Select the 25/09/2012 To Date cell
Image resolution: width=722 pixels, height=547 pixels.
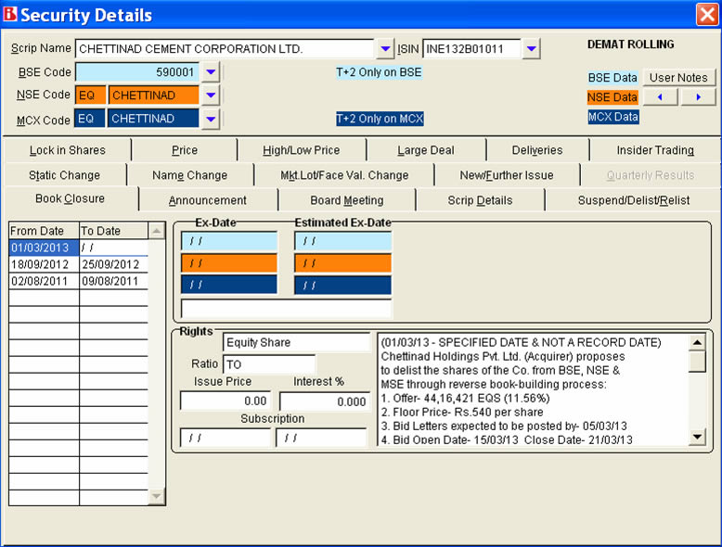114,264
